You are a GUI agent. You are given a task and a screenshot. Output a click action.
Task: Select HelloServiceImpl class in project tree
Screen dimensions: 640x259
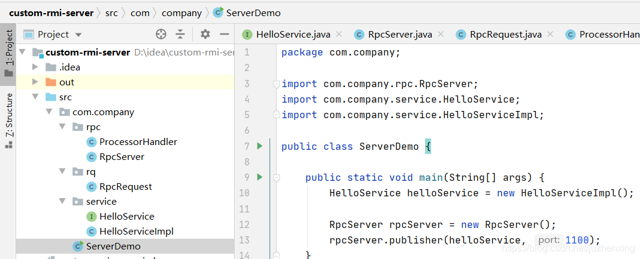pos(137,232)
